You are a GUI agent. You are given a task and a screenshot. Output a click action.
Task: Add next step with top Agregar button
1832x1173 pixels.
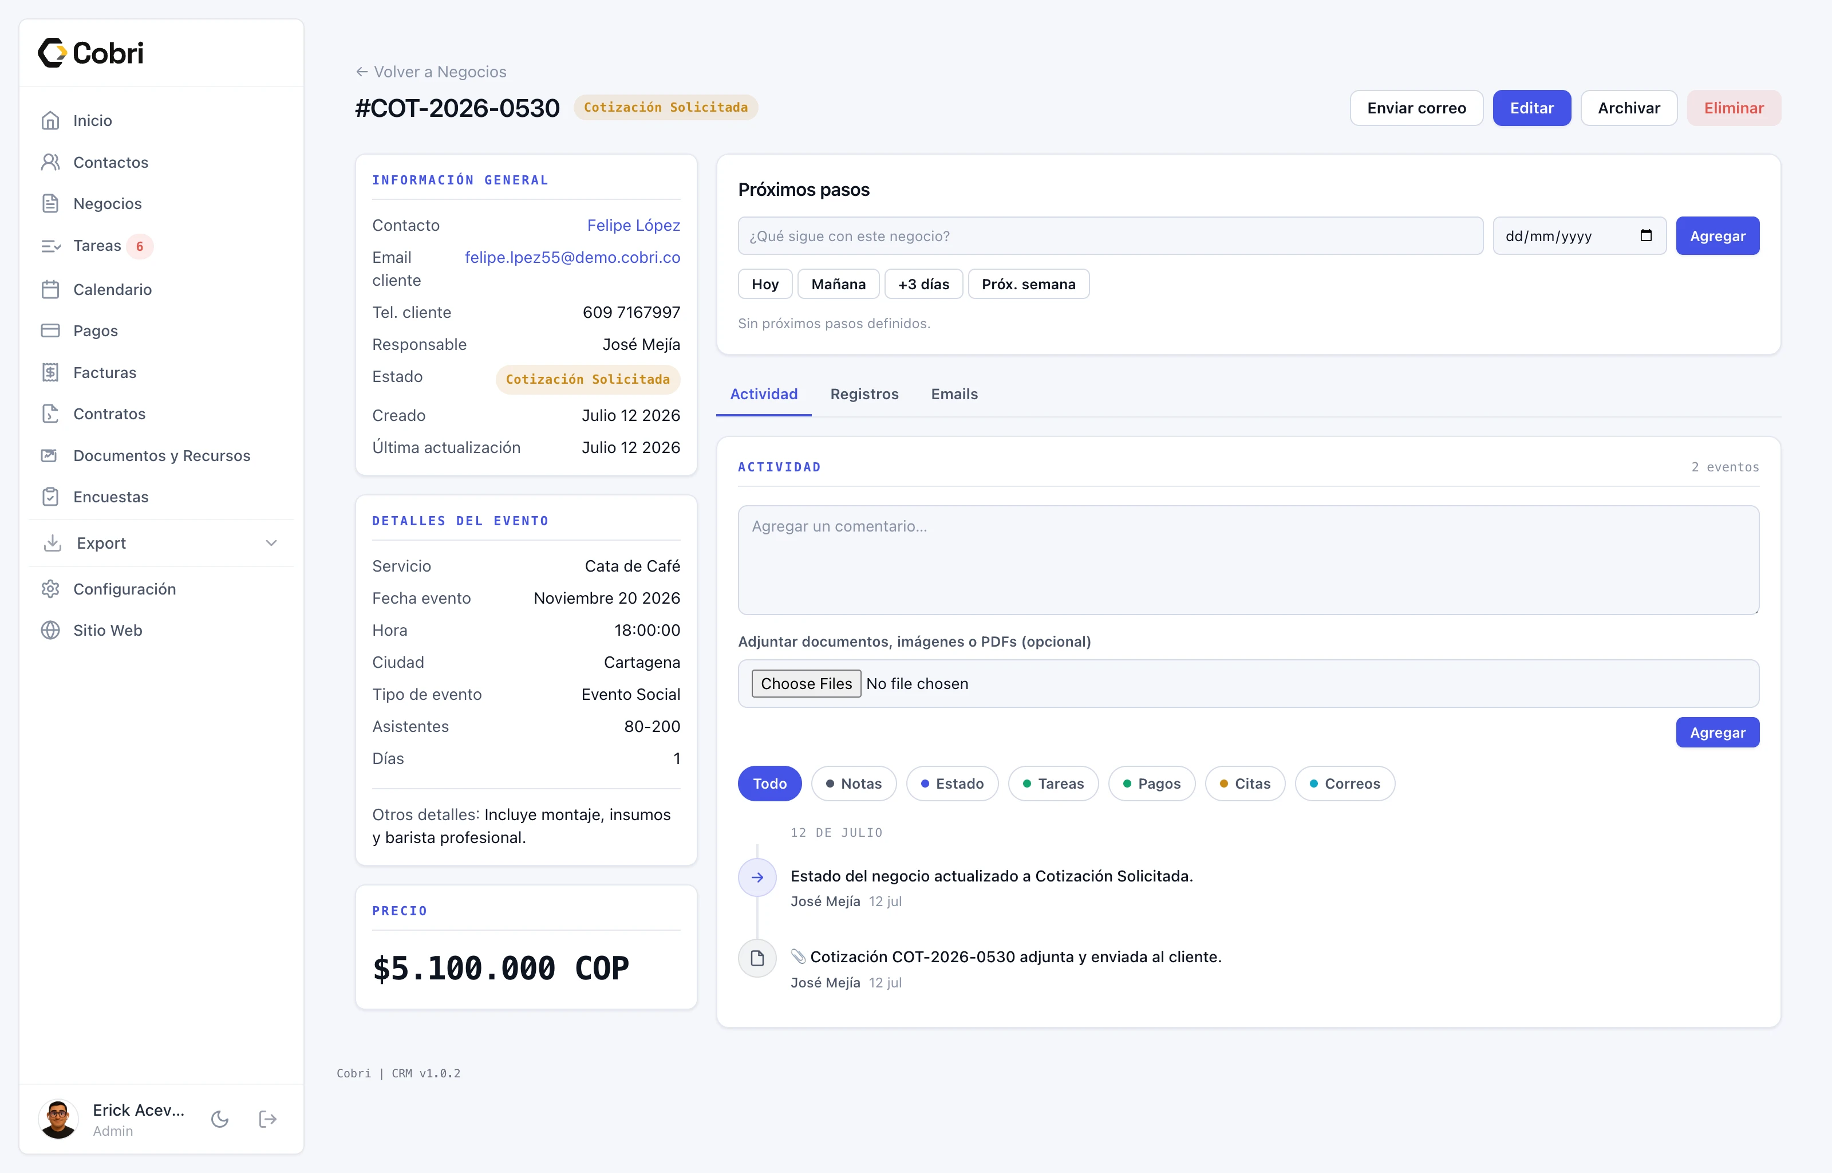coord(1717,235)
